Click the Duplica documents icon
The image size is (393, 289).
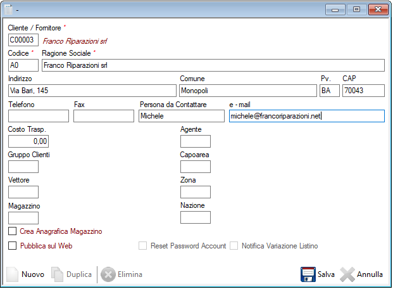click(58, 274)
